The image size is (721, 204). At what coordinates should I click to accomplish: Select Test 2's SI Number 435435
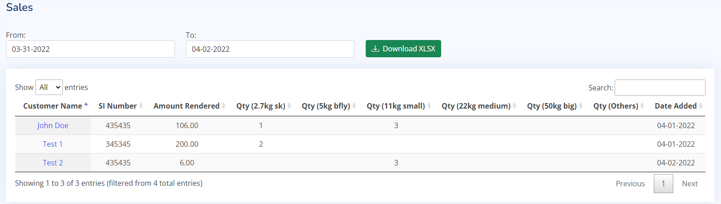118,163
